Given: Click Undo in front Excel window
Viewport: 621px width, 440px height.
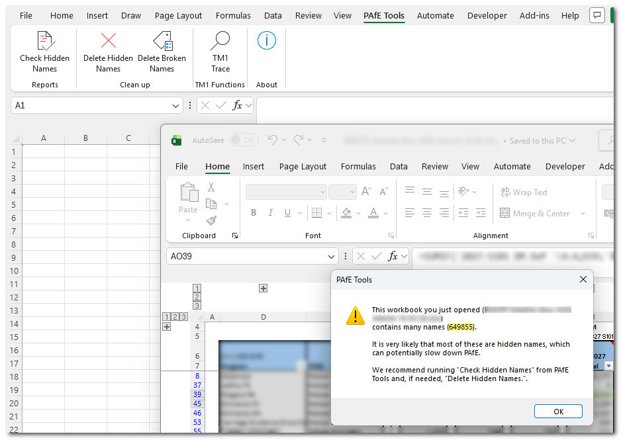Looking at the screenshot, I should [273, 140].
